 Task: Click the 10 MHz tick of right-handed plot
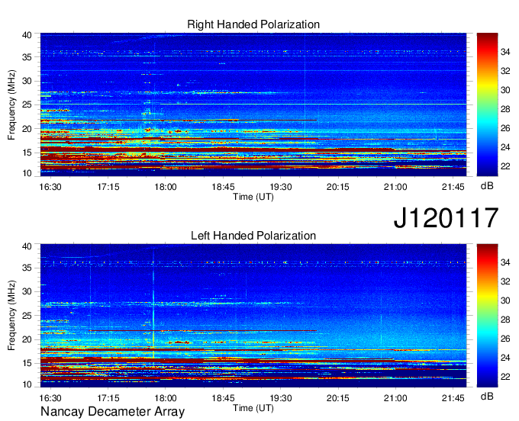point(27,173)
